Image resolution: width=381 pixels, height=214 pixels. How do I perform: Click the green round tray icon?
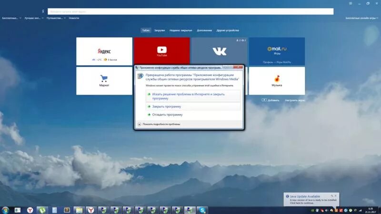351,211
